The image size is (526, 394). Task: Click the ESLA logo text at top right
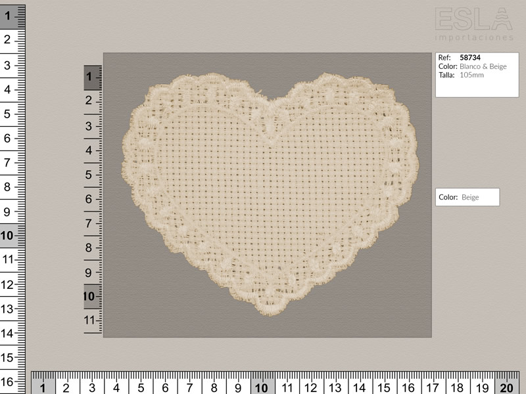[x=473, y=20]
